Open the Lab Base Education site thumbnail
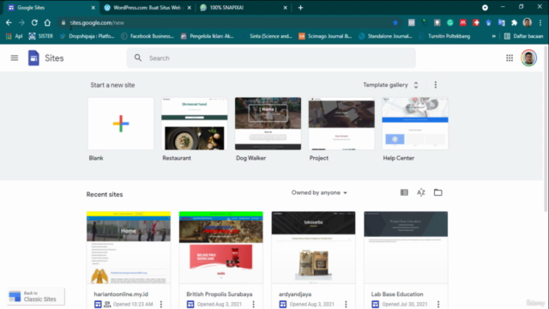 point(406,247)
